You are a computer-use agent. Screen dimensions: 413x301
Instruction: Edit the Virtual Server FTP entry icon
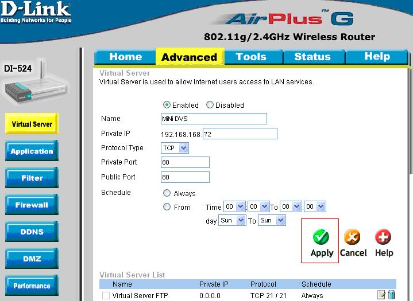[x=381, y=295]
